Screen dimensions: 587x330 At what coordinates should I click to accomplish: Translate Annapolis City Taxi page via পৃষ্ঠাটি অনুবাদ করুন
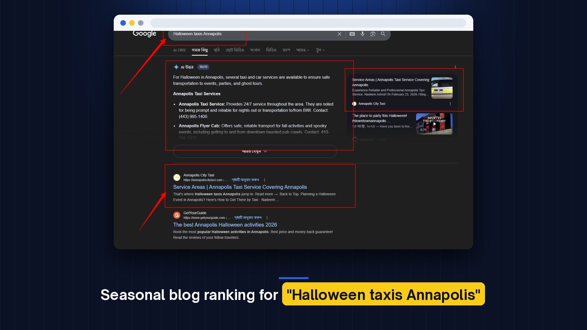(245, 180)
